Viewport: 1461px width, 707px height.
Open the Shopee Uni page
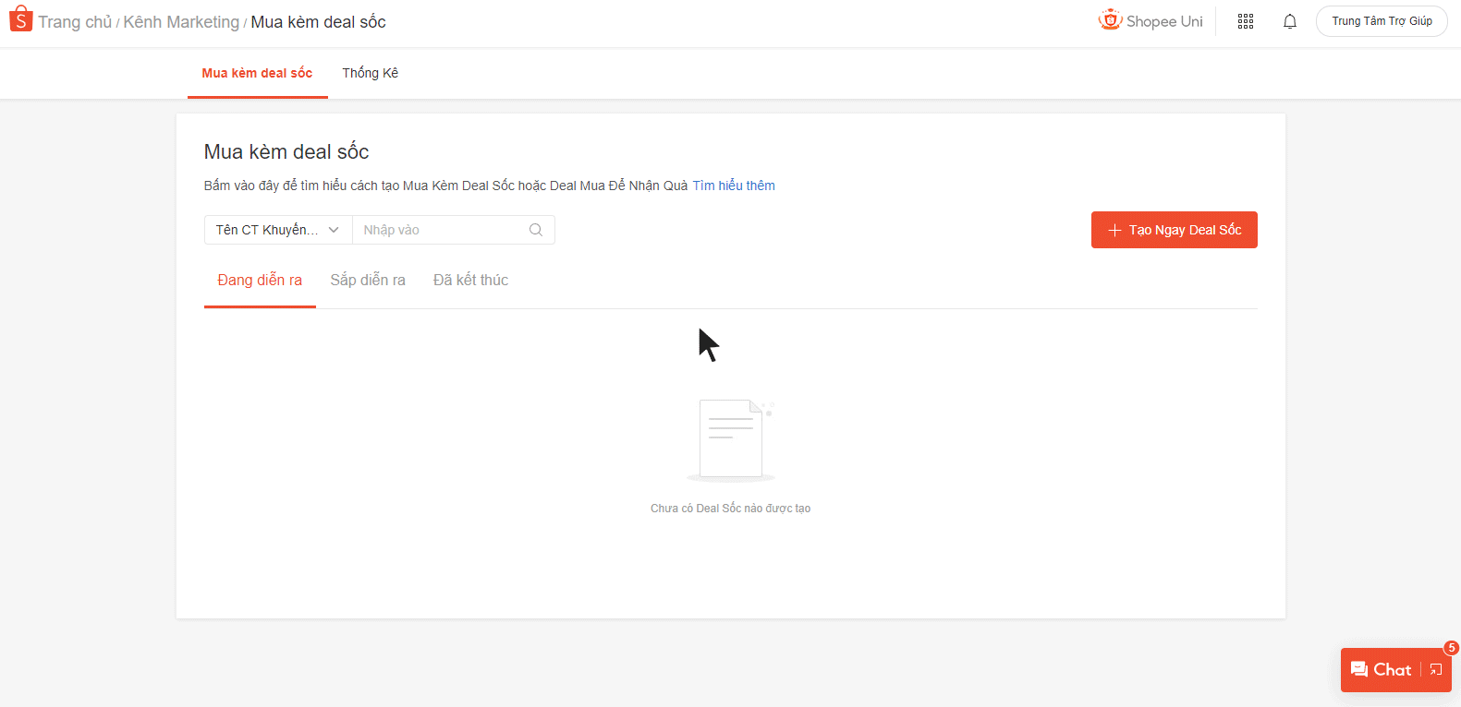pyautogui.click(x=1151, y=21)
